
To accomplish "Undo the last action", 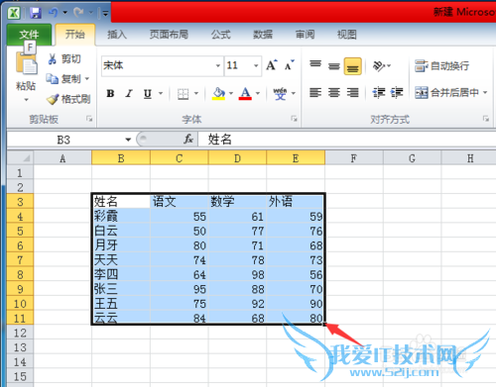I will (x=54, y=13).
